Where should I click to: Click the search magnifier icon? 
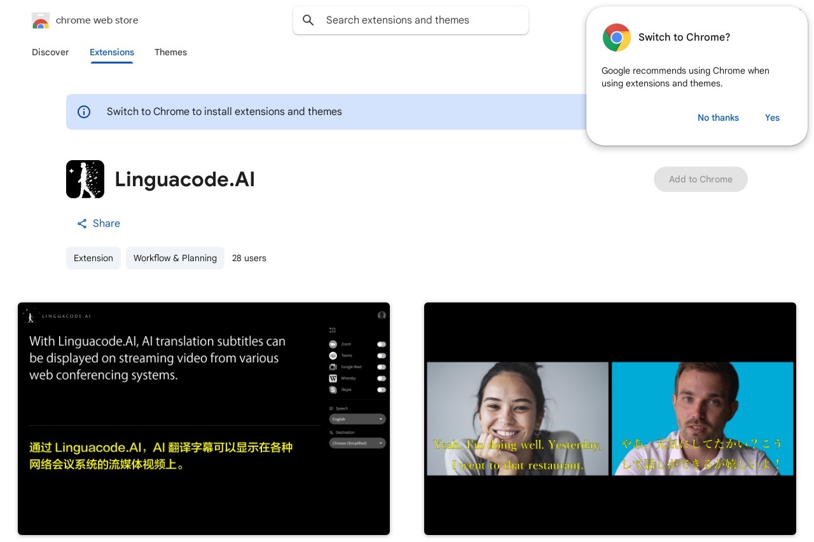308,20
